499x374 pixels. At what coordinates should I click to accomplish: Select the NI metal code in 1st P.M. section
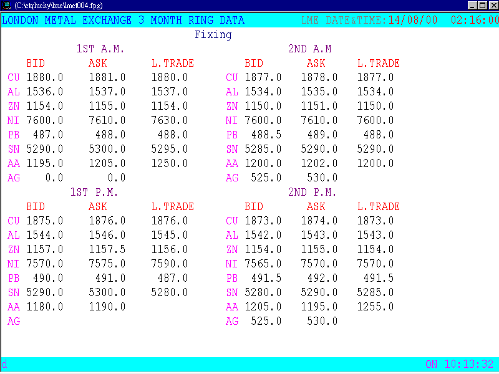(x=13, y=264)
